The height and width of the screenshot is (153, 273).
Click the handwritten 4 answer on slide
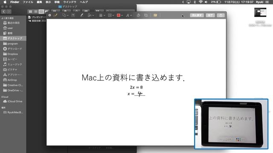(140, 94)
